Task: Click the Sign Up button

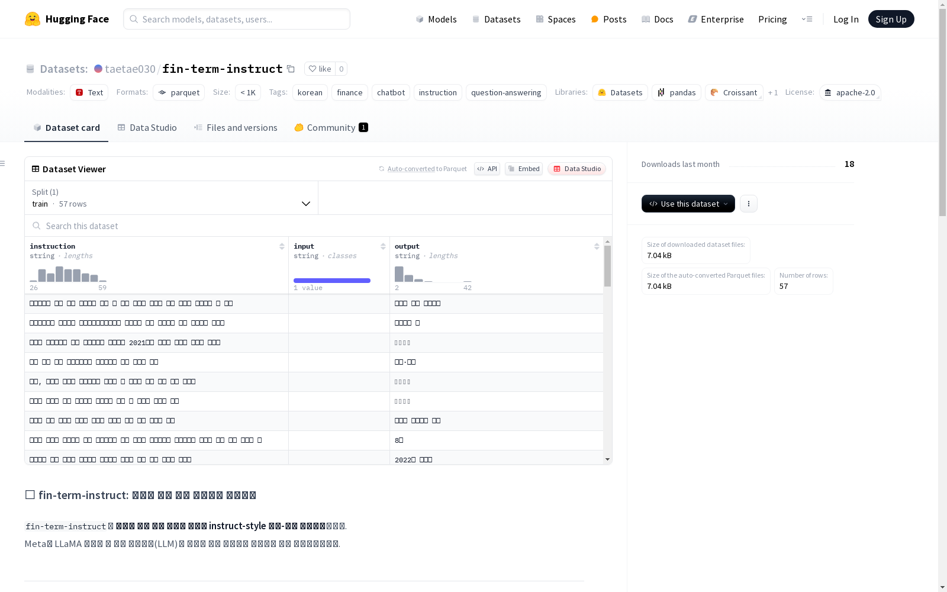Action: (891, 19)
